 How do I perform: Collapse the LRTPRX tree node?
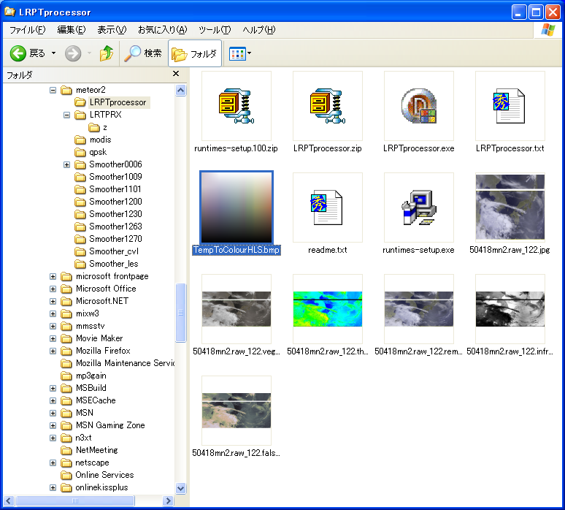[66, 115]
